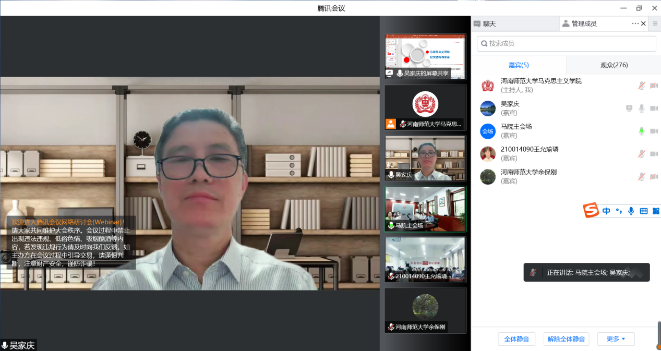Click the Sogou voice input microphone icon
Viewport: 661px width, 351px height.
(x=631, y=211)
